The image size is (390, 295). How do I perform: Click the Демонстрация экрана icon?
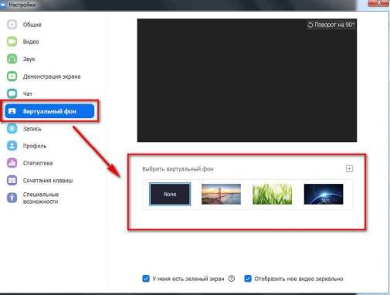click(12, 76)
